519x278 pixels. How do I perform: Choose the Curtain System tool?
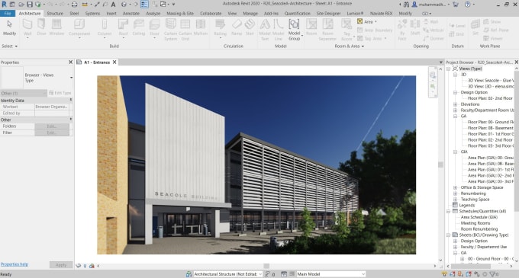point(170,30)
